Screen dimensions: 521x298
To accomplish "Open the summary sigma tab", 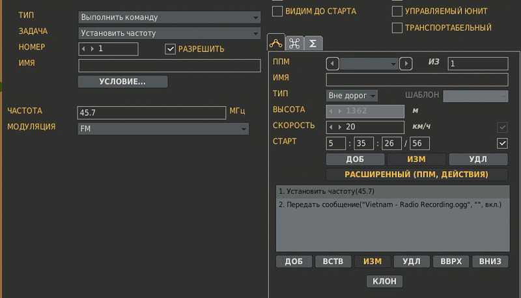I will click(x=313, y=43).
